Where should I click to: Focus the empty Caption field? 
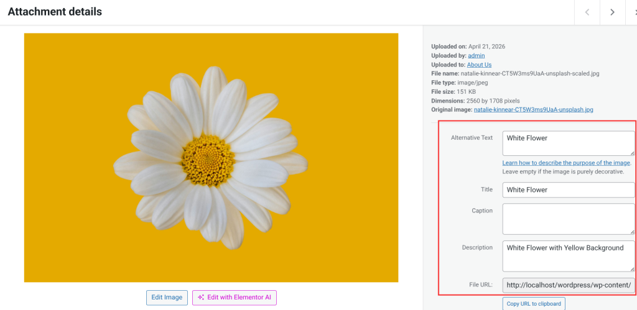569,219
